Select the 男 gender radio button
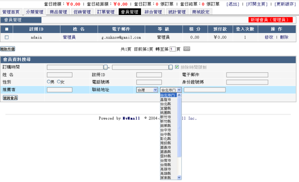The image size is (299, 182). 49,82
